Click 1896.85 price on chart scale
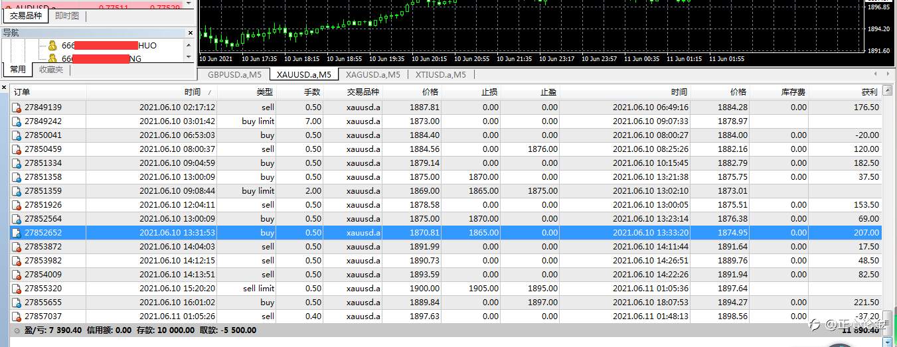897x347 pixels. [878, 7]
